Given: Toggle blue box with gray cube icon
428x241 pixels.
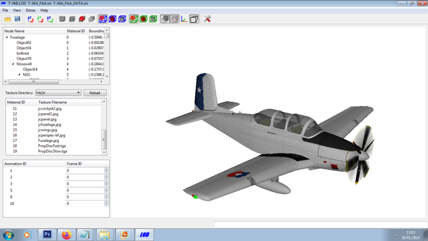Looking at the screenshot, I should click(x=122, y=19).
